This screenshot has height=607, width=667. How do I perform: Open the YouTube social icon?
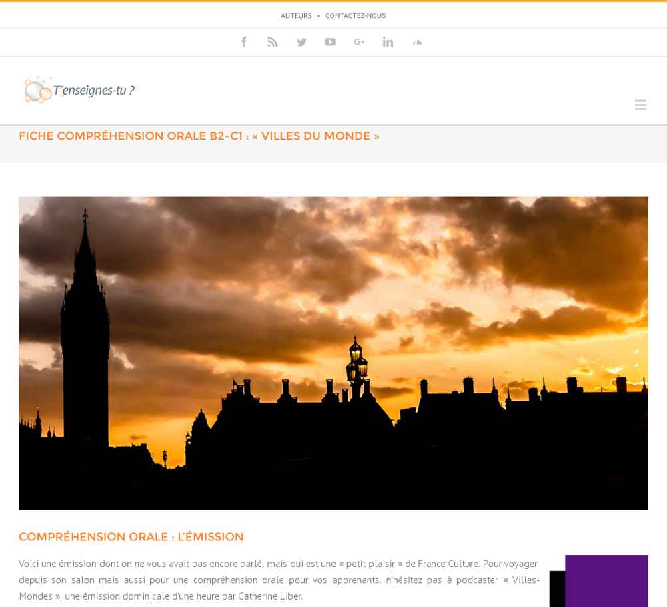point(330,42)
